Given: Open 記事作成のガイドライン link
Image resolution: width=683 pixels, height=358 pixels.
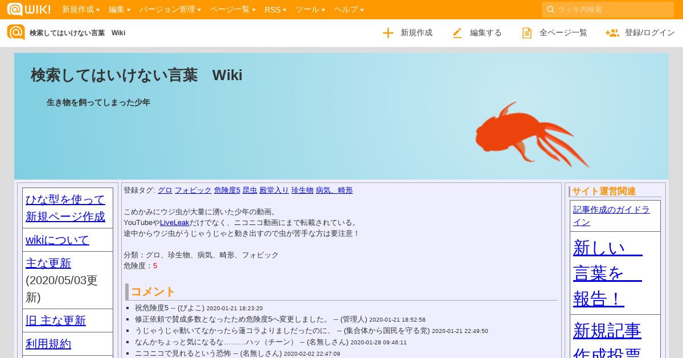Looking at the screenshot, I should coord(611,216).
